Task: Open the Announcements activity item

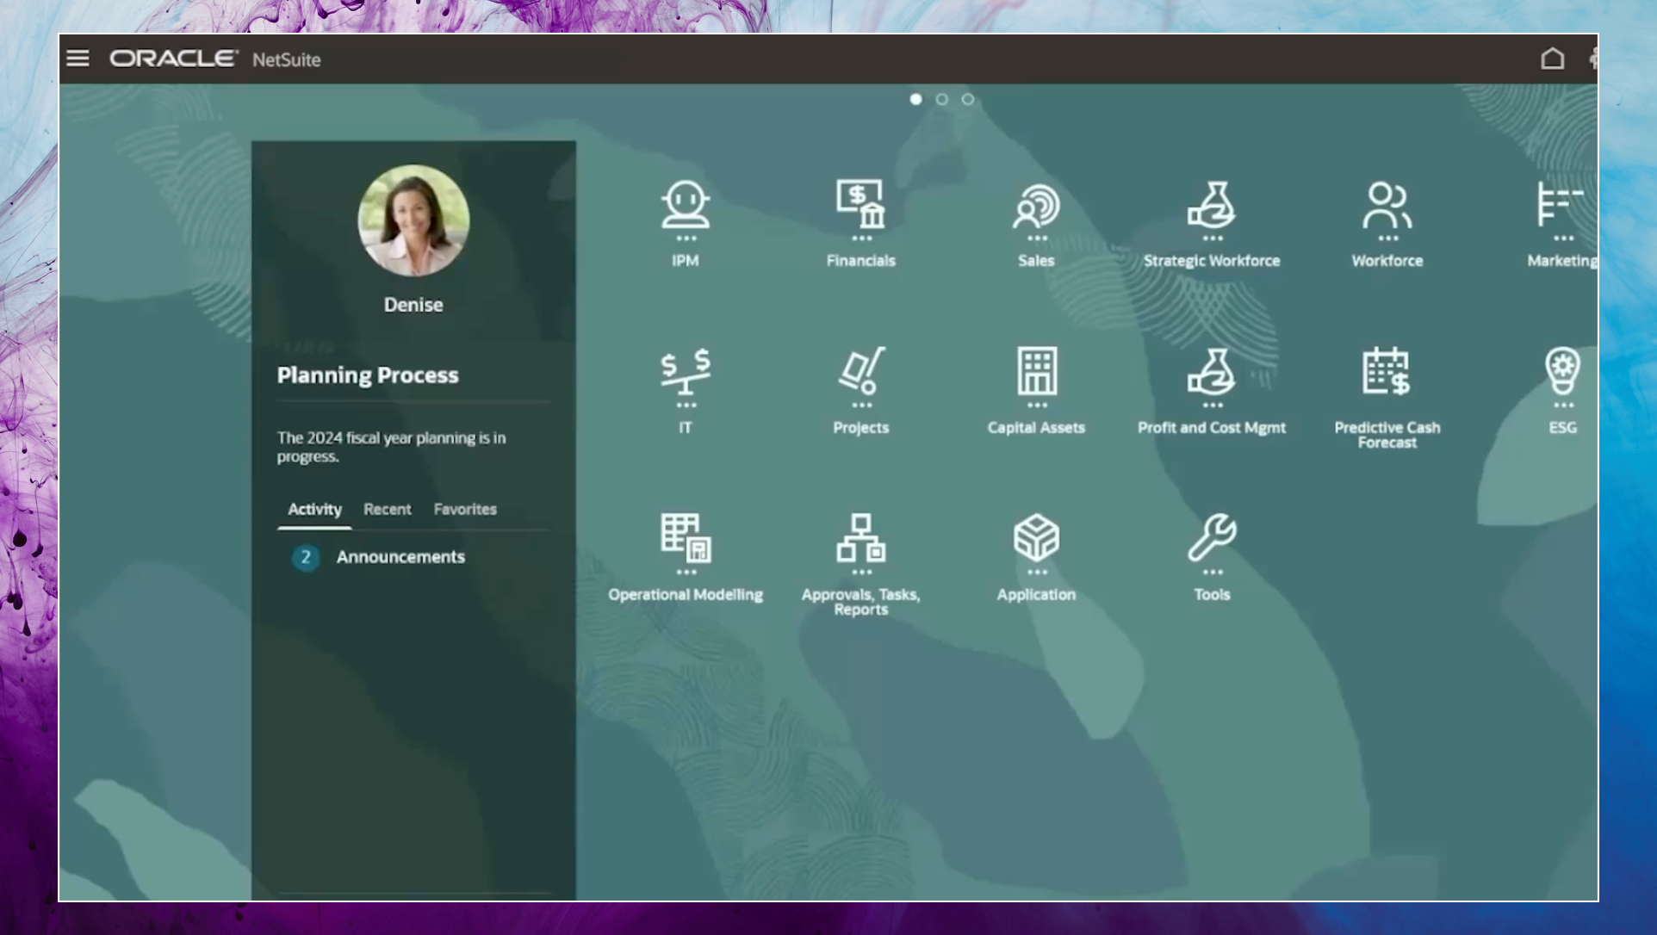Action: 400,557
